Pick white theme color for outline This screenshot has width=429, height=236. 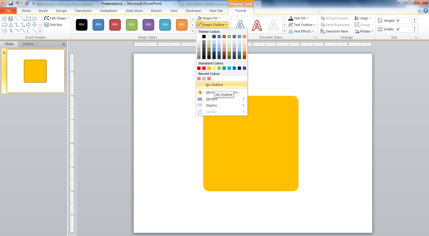pos(199,36)
